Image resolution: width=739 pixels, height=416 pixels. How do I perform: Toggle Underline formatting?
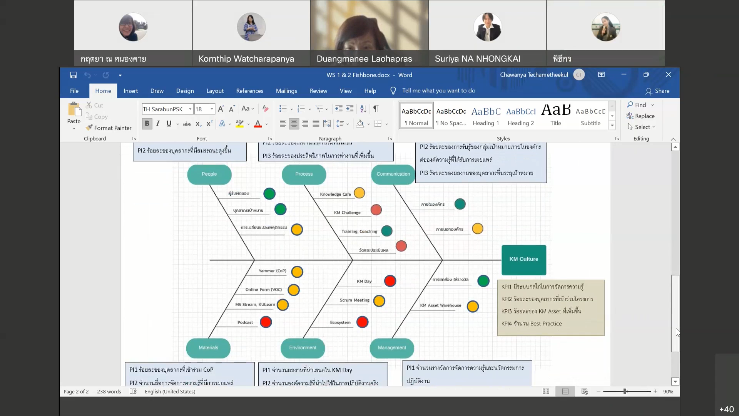pos(169,124)
